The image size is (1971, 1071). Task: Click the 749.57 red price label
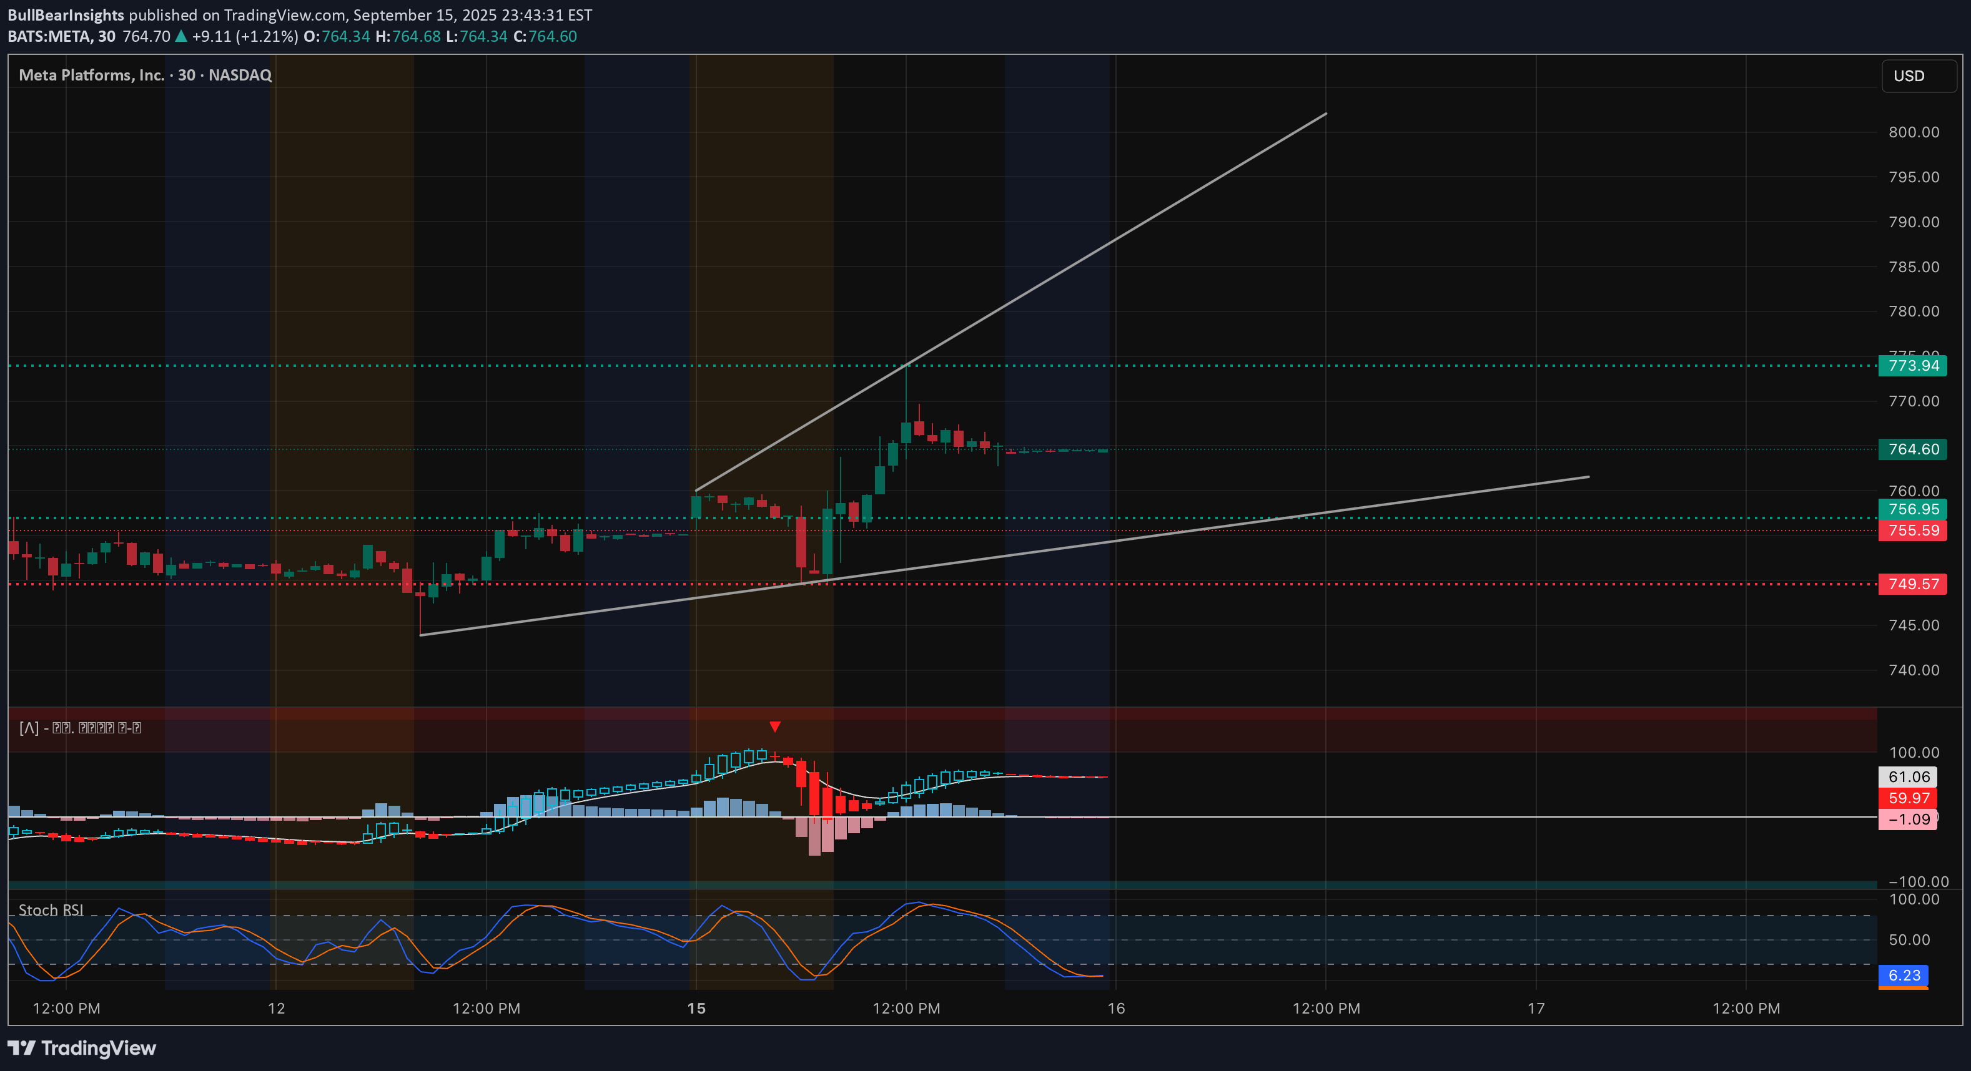(x=1912, y=584)
